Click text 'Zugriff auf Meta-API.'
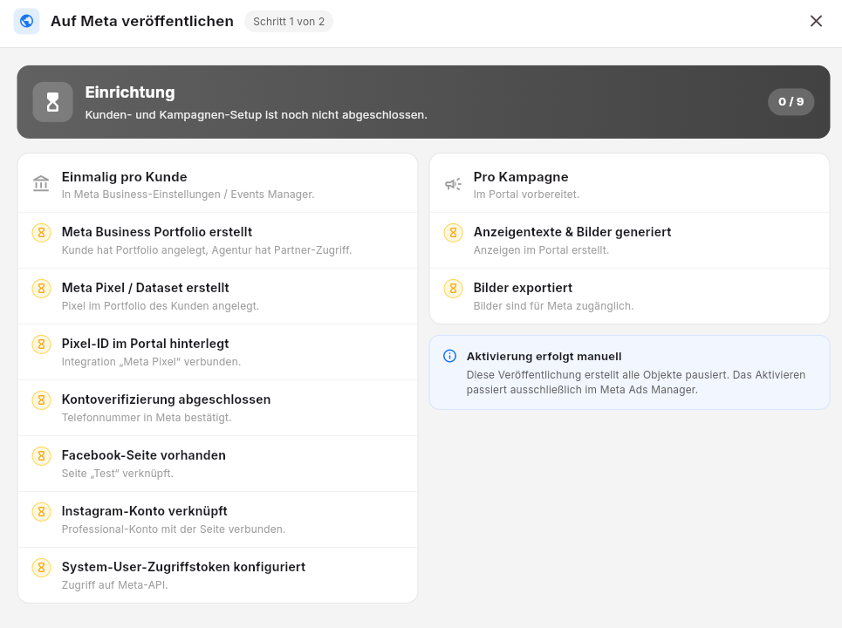This screenshot has width=842, height=628. pyautogui.click(x=115, y=585)
